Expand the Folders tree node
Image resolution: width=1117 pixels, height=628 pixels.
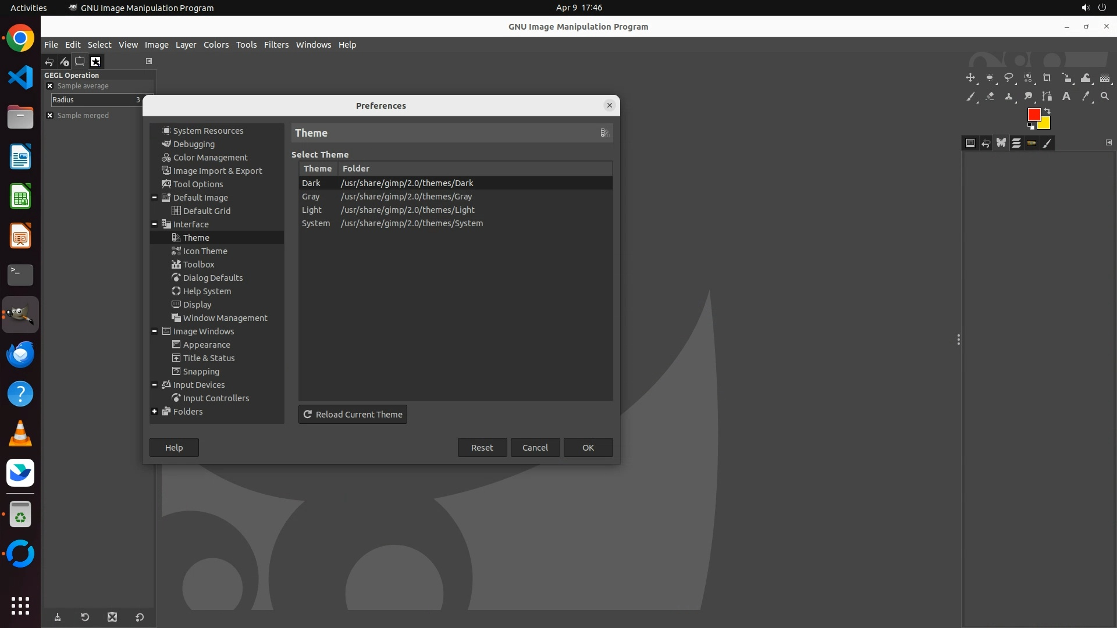click(154, 412)
